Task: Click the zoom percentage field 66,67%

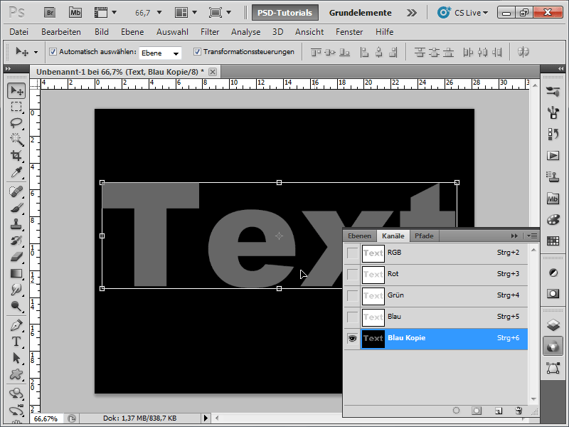Action: click(x=46, y=418)
